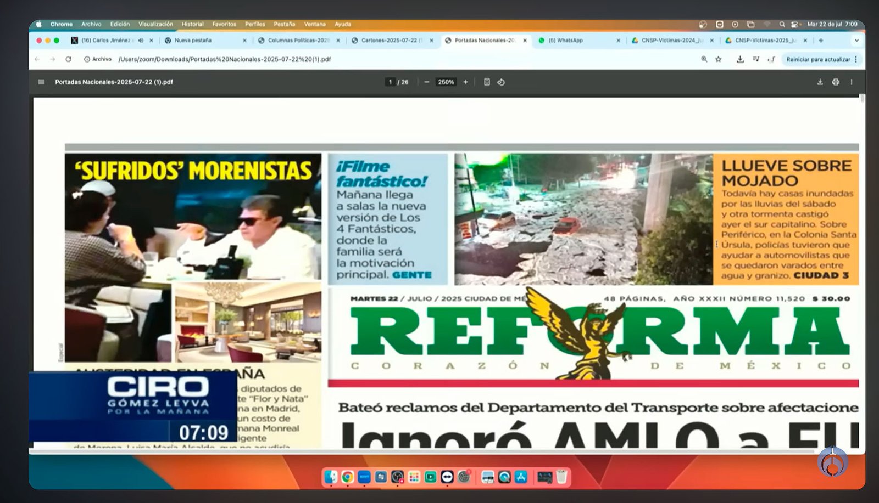Open Zoom app in the Dock
Viewport: 879px width, 503px height.
pos(364,477)
